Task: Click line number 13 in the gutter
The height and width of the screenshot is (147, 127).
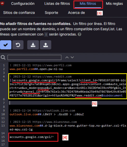Action: point(3,126)
